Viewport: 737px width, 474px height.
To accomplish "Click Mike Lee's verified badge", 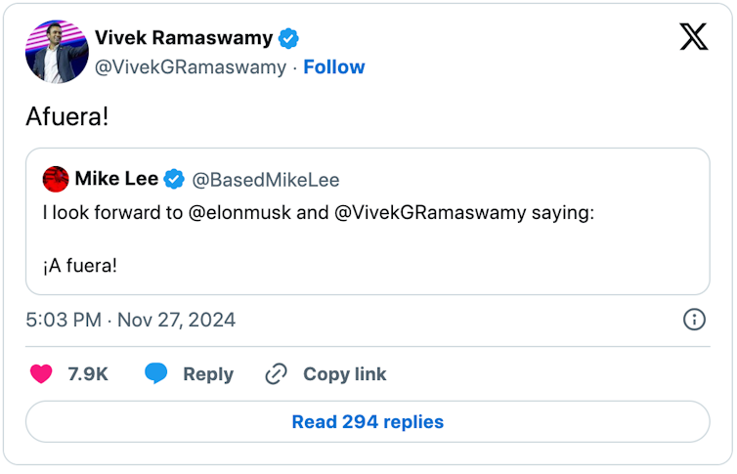I will point(174,179).
